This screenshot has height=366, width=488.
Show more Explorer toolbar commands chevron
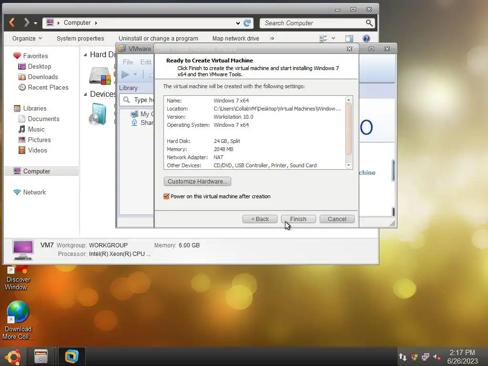coord(272,39)
